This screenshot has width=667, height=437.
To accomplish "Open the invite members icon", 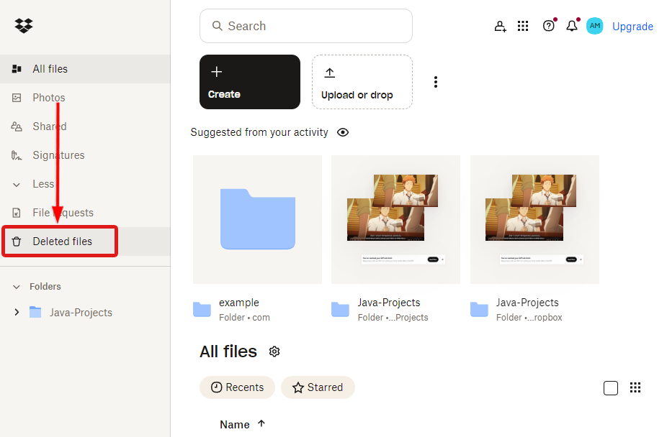I will click(500, 27).
